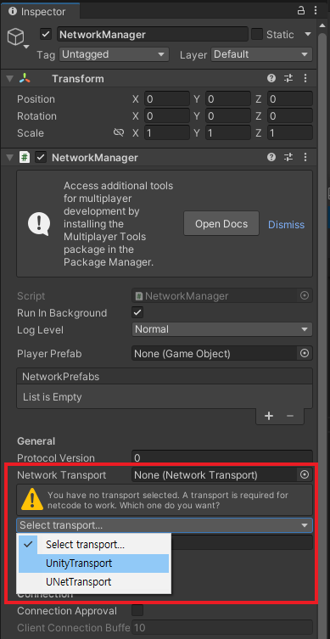Click the Script field object picker icon
330x639 pixels.
[305, 296]
